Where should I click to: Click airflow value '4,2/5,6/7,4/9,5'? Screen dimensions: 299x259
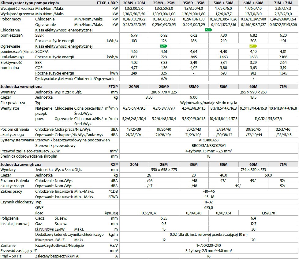[134, 108]
